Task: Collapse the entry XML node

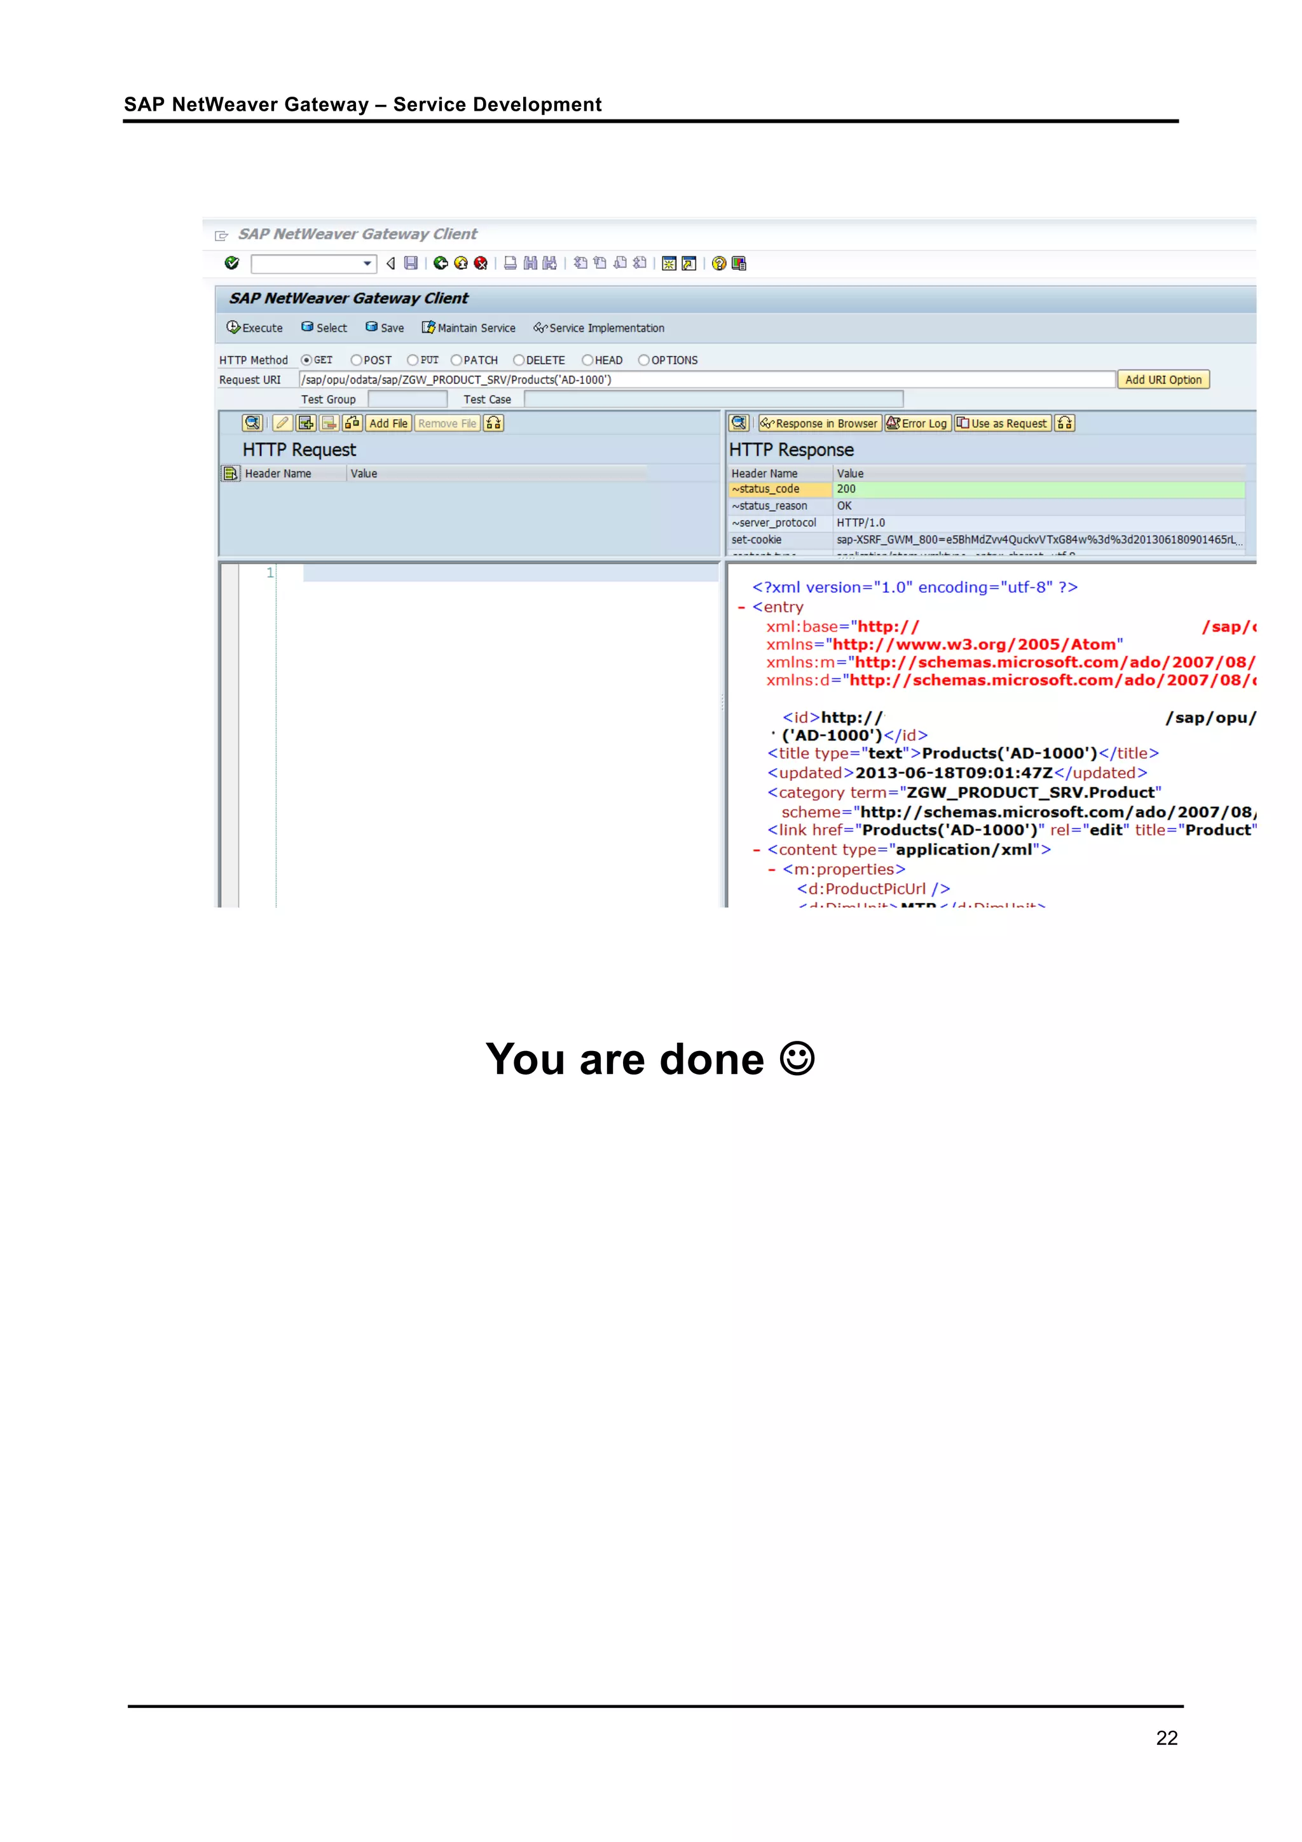Action: click(x=741, y=607)
